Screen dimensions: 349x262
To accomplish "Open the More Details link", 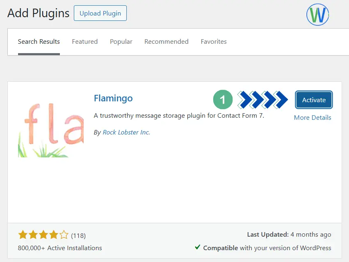I will (313, 118).
